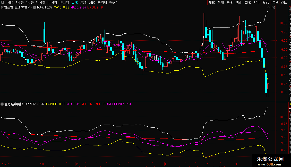291x167 pixels.
Task: Expand the 万向德农 main chart indicator dropdown
Action: tap(35, 7)
